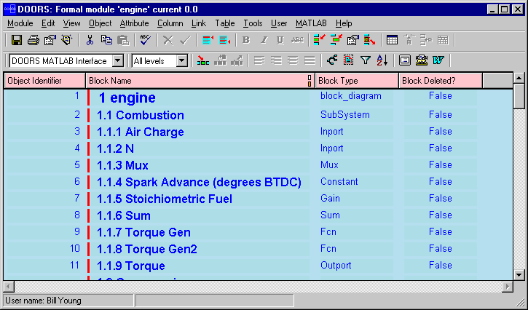This screenshot has height=310, width=528.
Task: Select full justify alignment icon
Action: tap(310, 60)
